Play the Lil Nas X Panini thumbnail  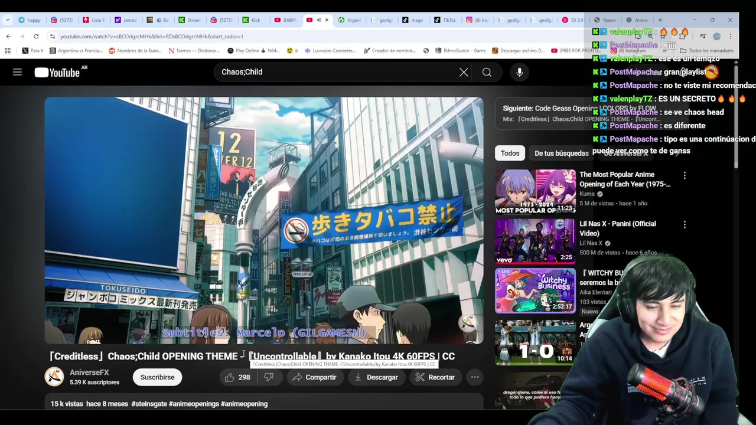pyautogui.click(x=535, y=241)
